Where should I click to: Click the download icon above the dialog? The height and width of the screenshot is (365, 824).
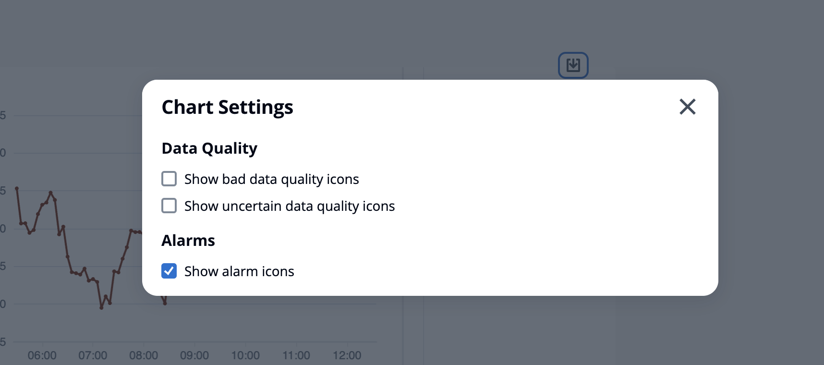[573, 65]
